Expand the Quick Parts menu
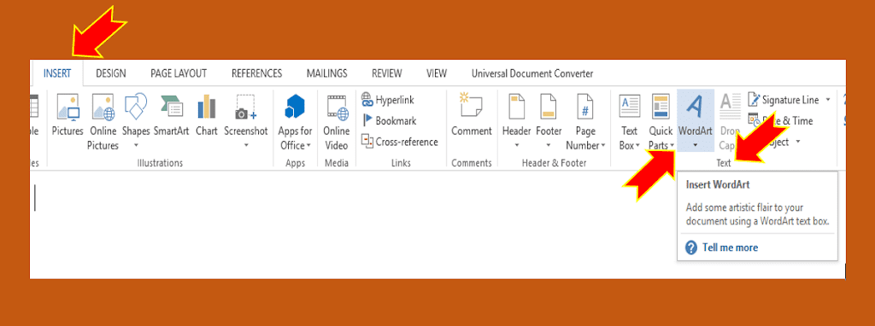This screenshot has height=326, width=875. point(672,146)
